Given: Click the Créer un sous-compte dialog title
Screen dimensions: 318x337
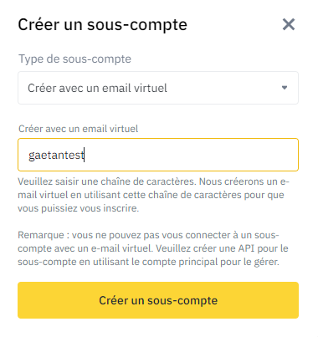Looking at the screenshot, I should tap(102, 24).
